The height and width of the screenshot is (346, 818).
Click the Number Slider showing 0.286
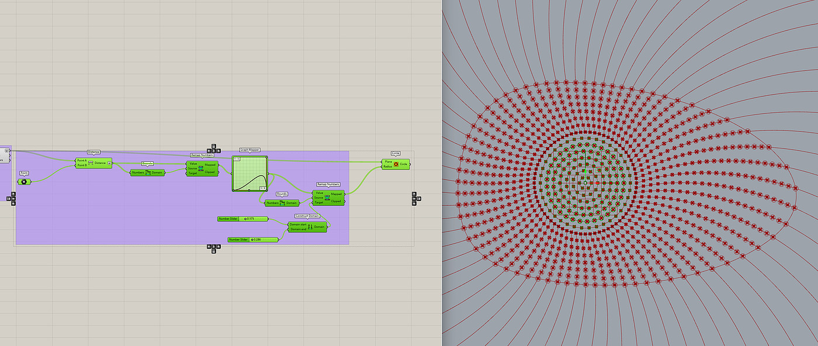[x=253, y=240]
